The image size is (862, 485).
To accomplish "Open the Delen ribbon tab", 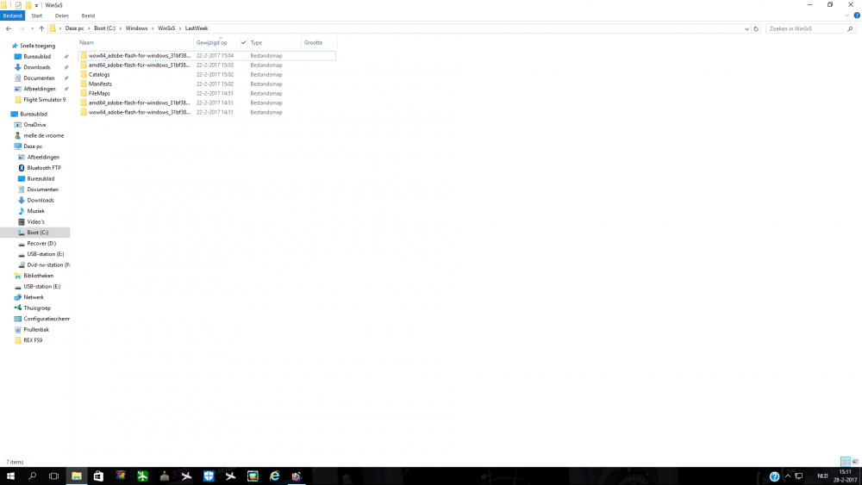I will coord(61,16).
